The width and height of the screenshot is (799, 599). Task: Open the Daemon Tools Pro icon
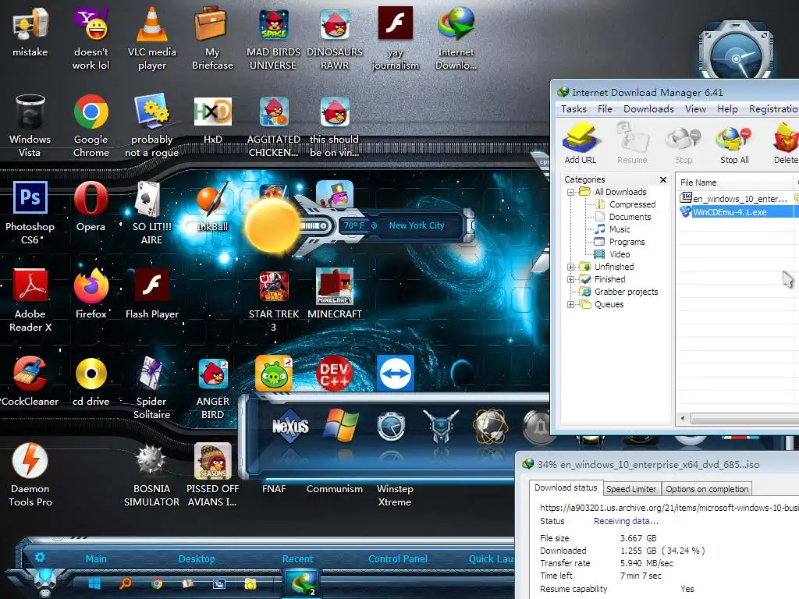pos(30,475)
